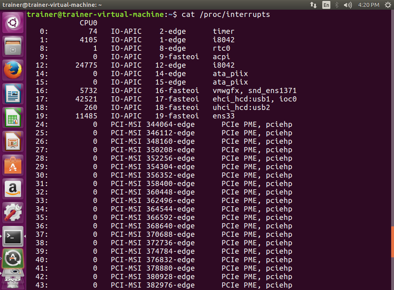Viewport: 394px width, 290px height.
Task: Click the CPU0 column header
Action: point(89,23)
